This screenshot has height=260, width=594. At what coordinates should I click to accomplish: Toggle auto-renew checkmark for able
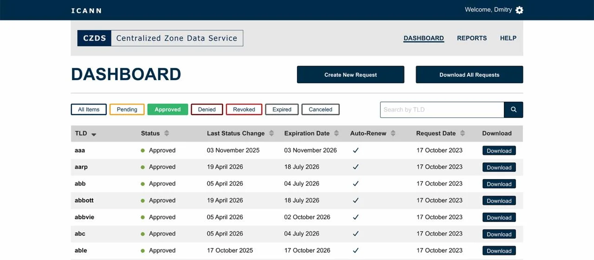point(356,250)
